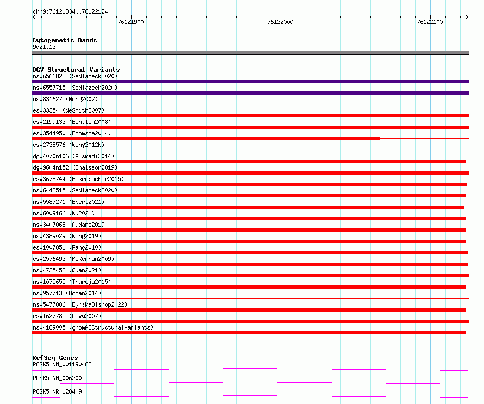Viewport: 484px width, 404px height.
Task: Open variant esv2738576 (Wong2012b)
Action: pos(69,145)
